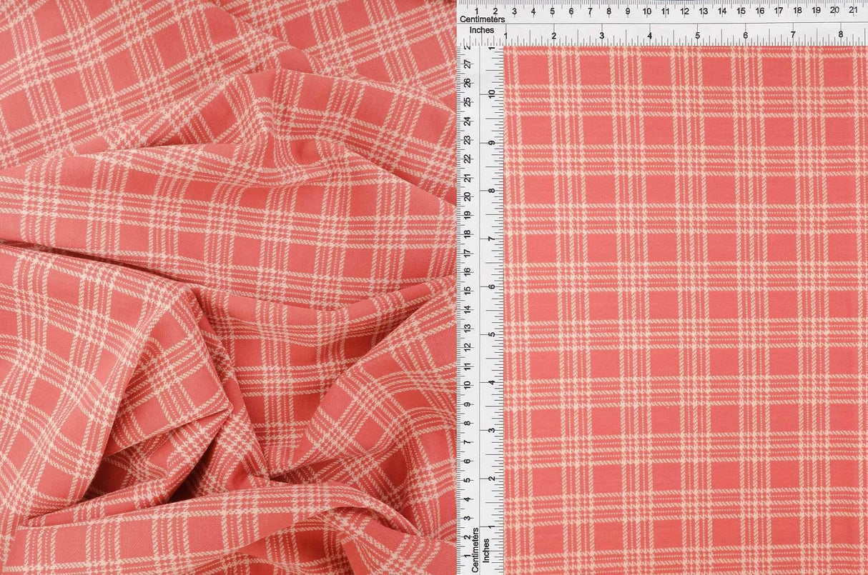Click the 27 mark on the vertical centimeter ruler
This screenshot has width=868, height=575.
pyautogui.click(x=468, y=63)
